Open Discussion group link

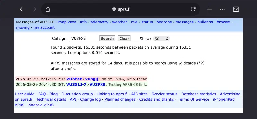(x=77, y=94)
